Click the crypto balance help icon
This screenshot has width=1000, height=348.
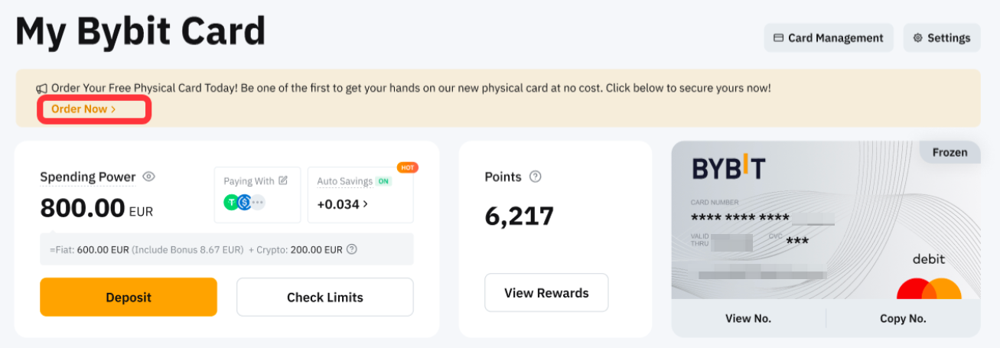[352, 249]
